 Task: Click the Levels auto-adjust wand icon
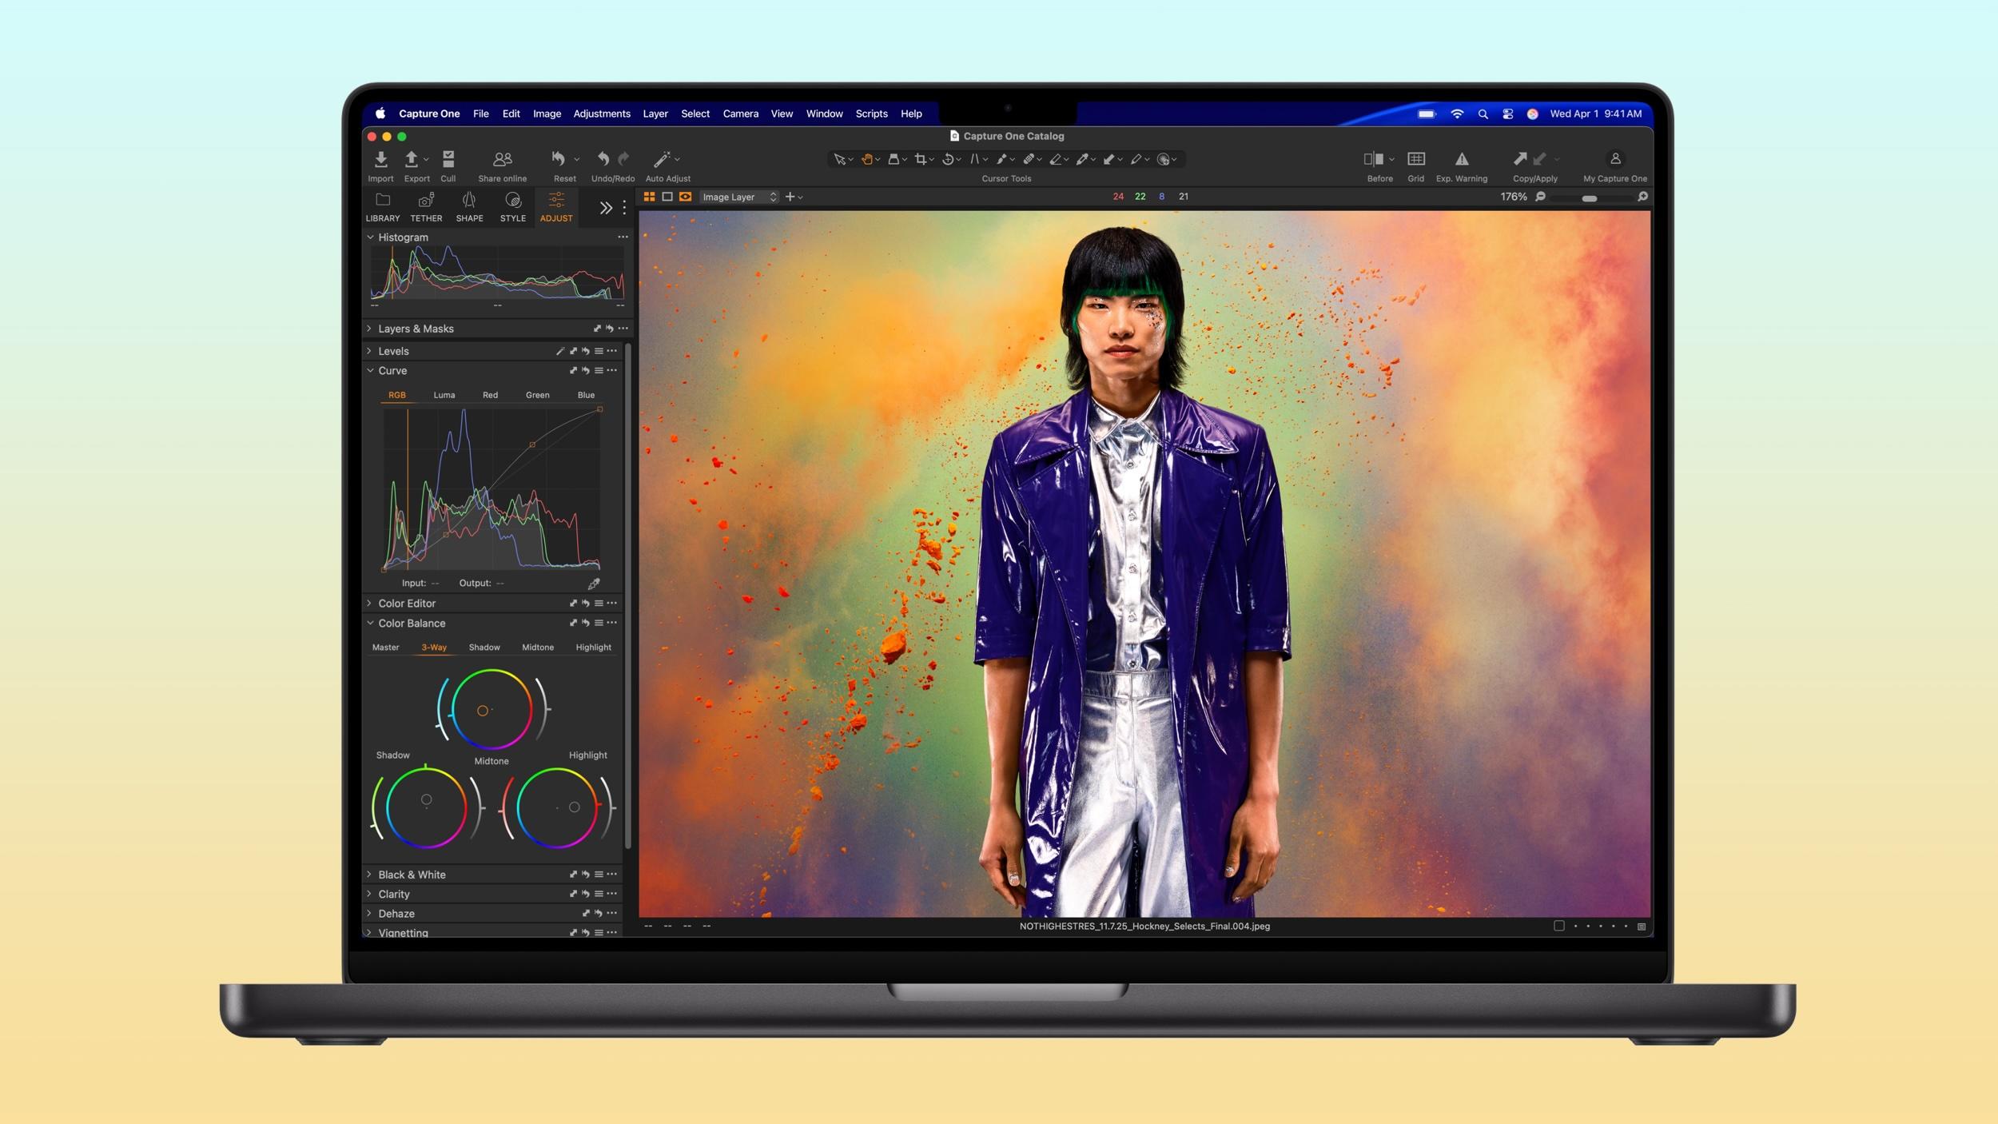pyautogui.click(x=560, y=351)
